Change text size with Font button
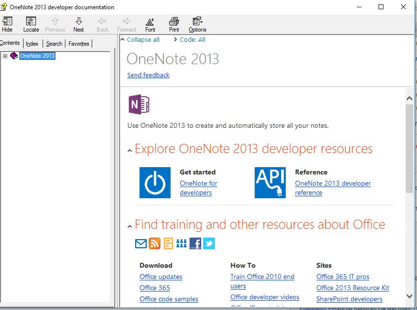Screen dimensions: 417x310 tap(150, 24)
